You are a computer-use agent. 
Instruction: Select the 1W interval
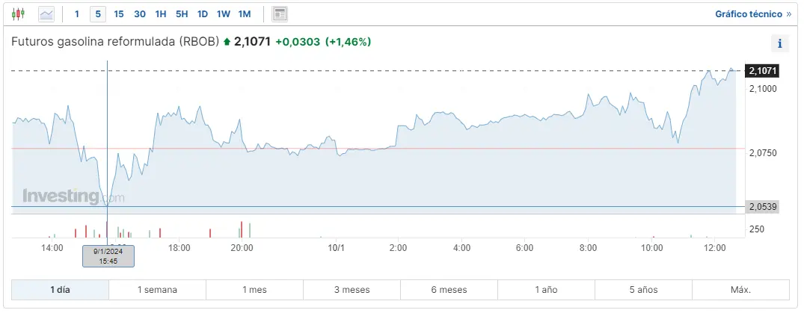[224, 13]
